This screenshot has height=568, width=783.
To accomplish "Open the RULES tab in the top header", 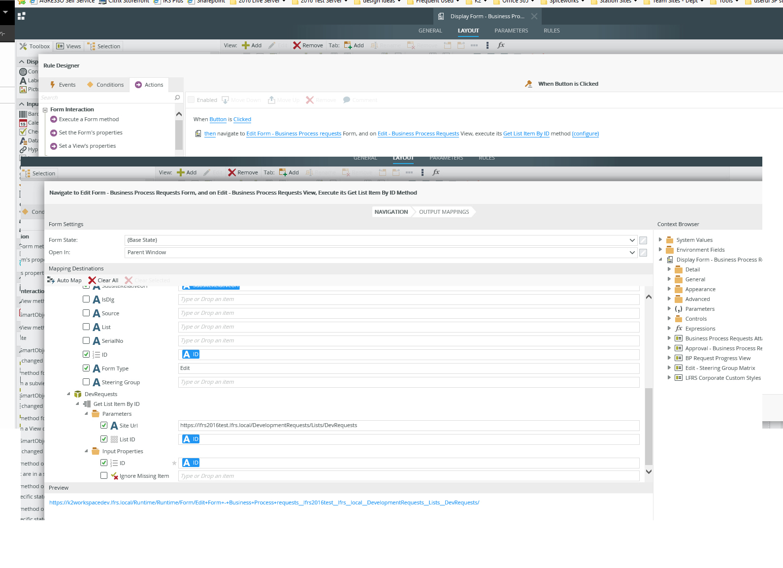I will pyautogui.click(x=552, y=31).
